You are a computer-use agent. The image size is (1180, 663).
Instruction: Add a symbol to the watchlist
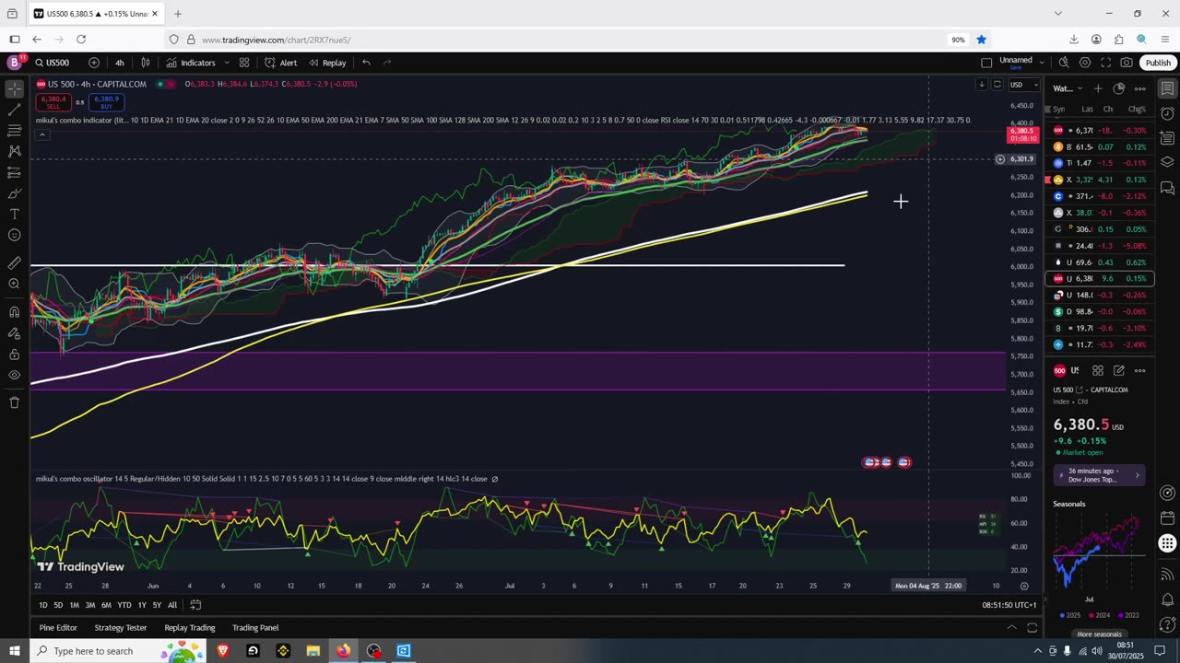(1098, 88)
